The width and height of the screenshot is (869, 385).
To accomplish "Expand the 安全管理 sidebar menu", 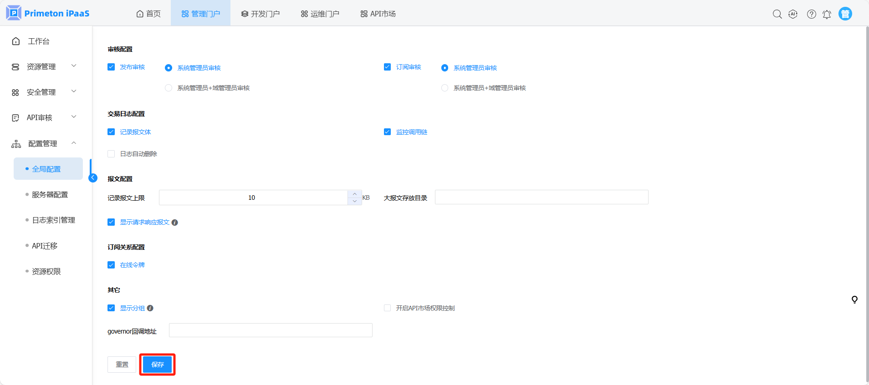I will [x=44, y=92].
